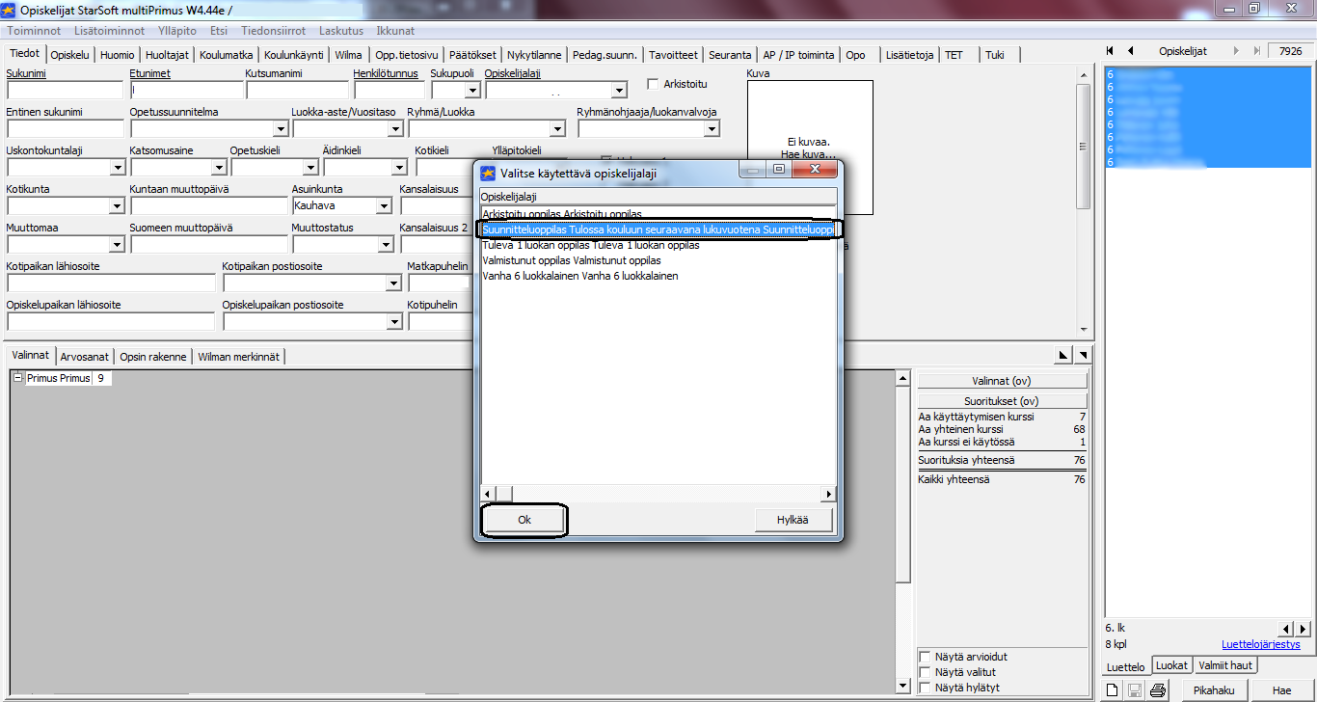This screenshot has height=702, width=1317.
Task: Open the Sukupuoli dropdown
Action: (472, 91)
